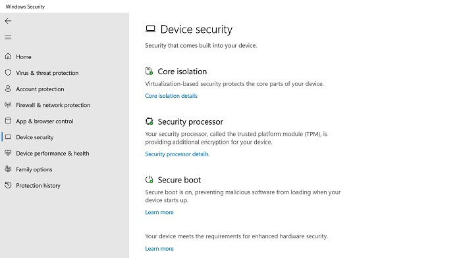
Task: Click the Secure boot power icon
Action: point(149,179)
